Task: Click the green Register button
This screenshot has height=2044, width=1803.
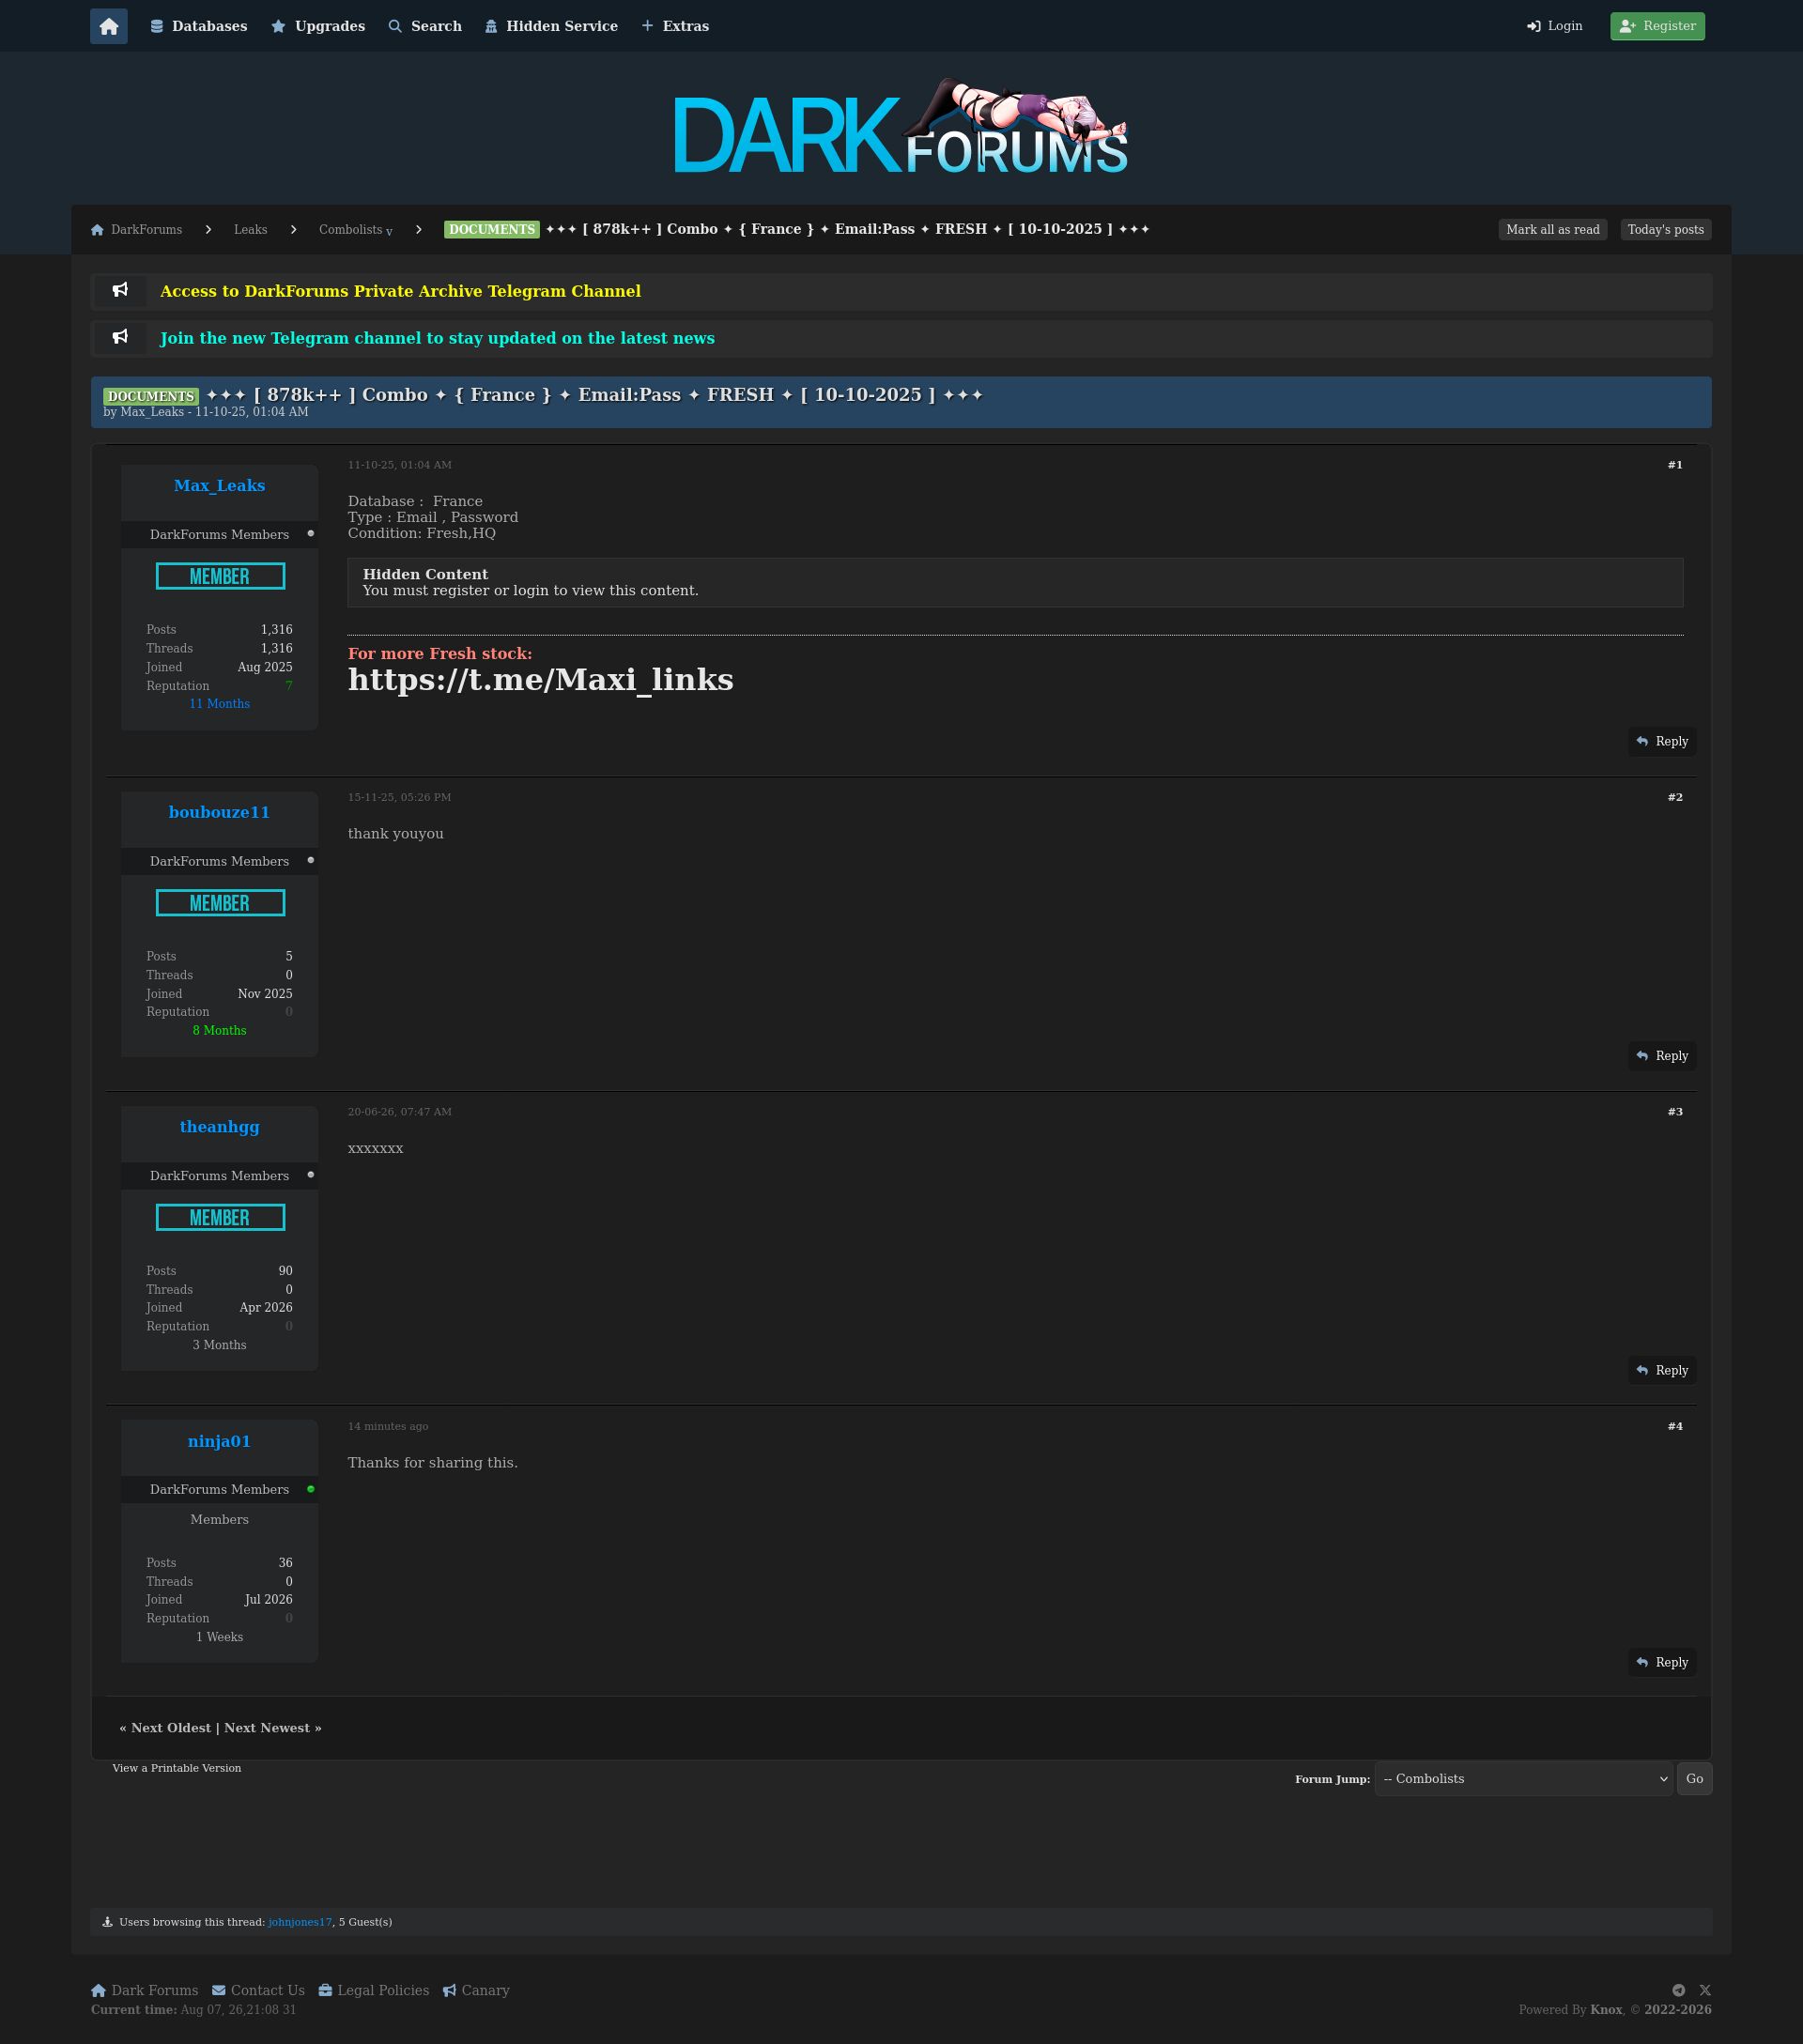Action: 1657,26
